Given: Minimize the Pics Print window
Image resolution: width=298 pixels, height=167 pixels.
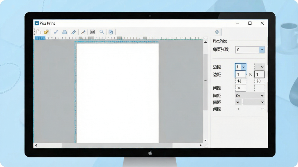Looking at the screenshot, I should click(237, 23).
